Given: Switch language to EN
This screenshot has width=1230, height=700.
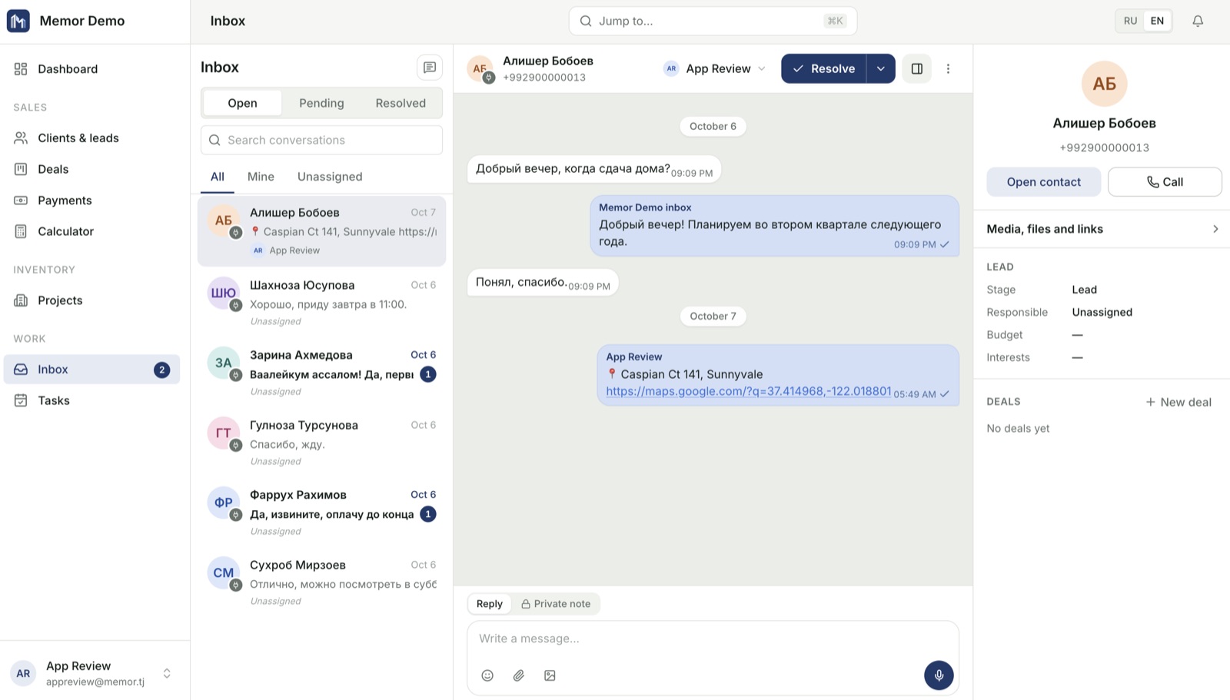Looking at the screenshot, I should point(1157,21).
